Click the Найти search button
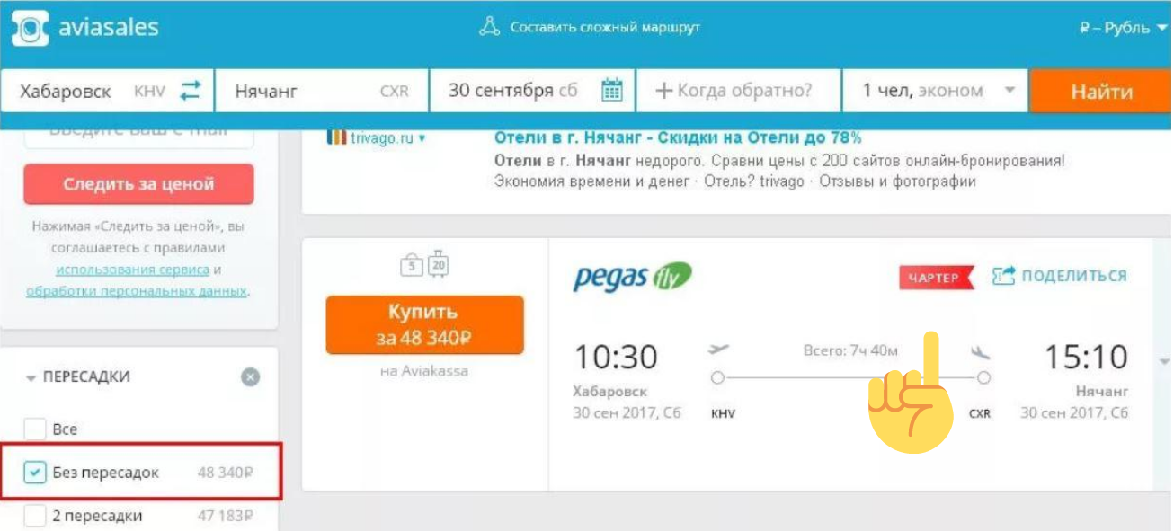The image size is (1174, 531). point(1101,92)
